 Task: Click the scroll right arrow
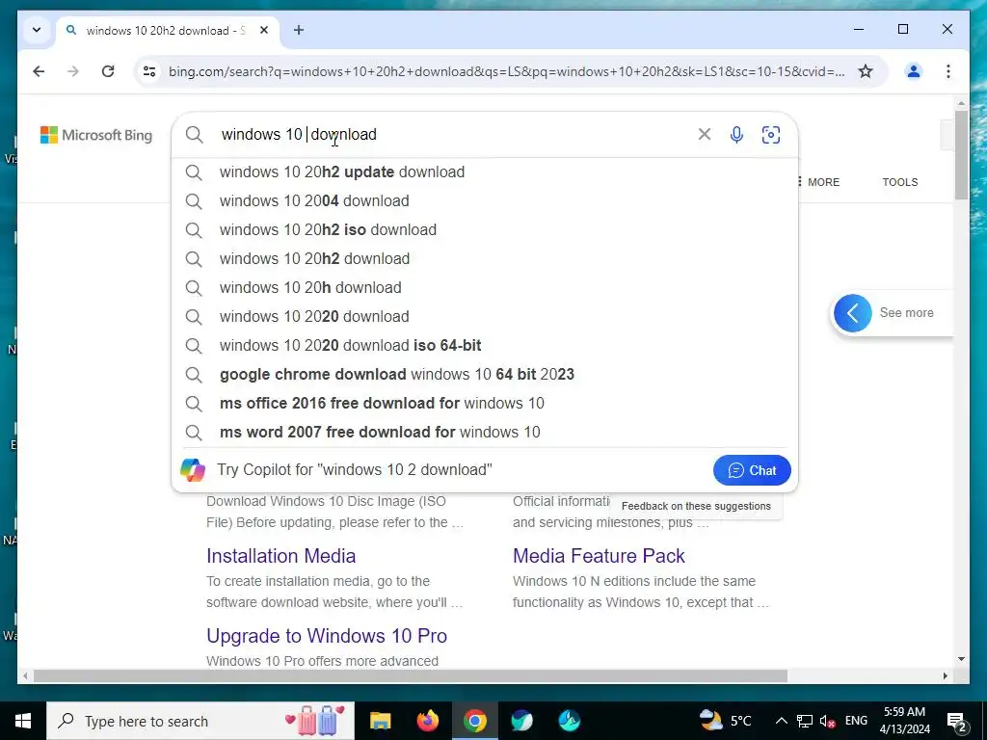tap(945, 675)
